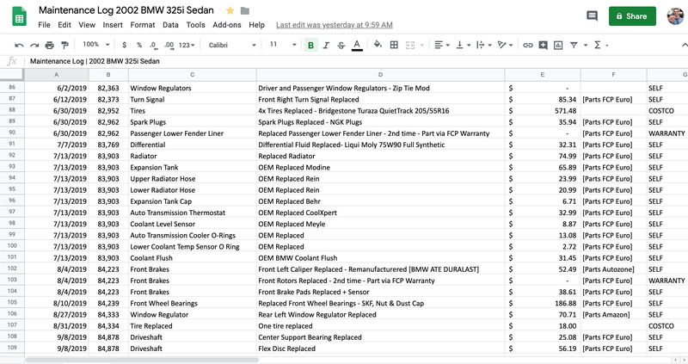Open the Add-ons menu

pos(227,25)
